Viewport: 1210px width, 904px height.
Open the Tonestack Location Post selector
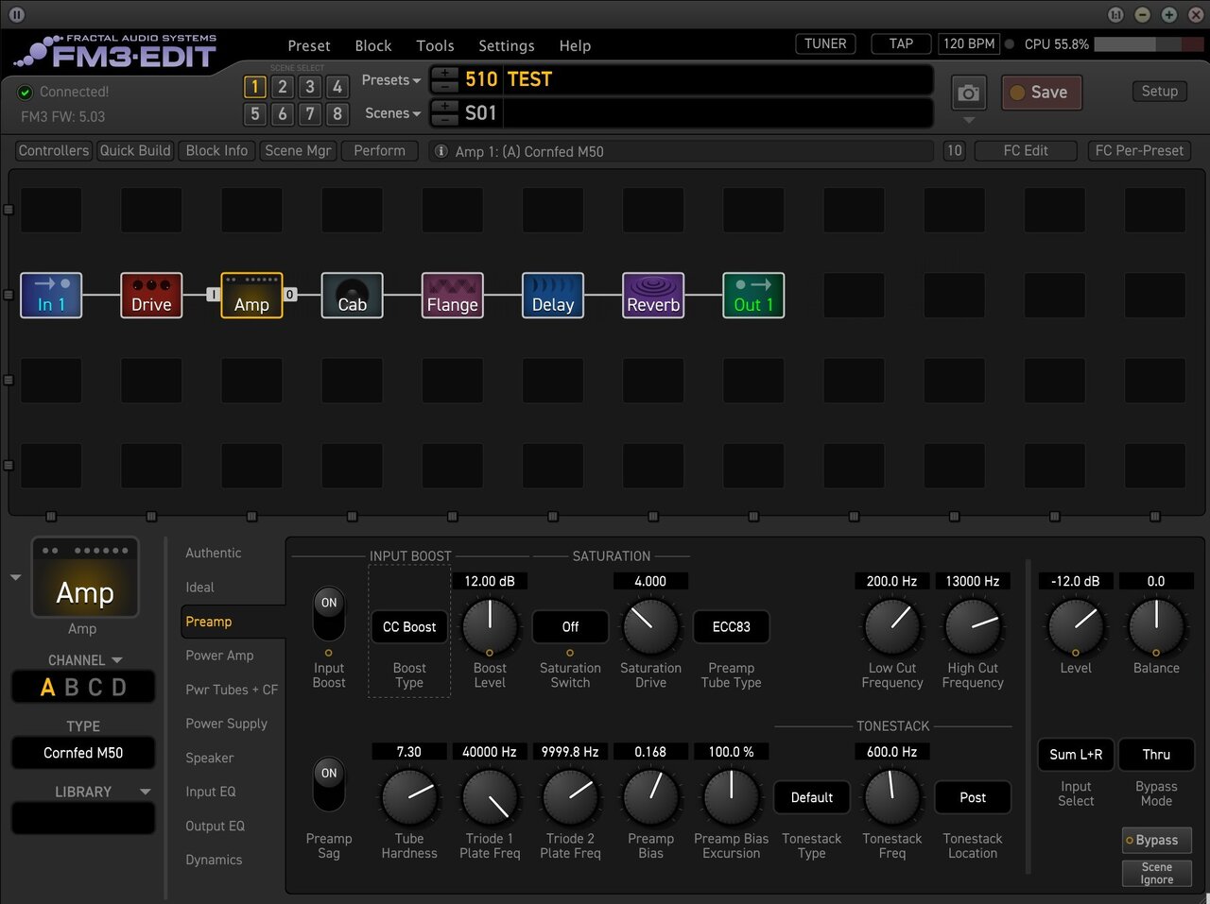(x=973, y=798)
